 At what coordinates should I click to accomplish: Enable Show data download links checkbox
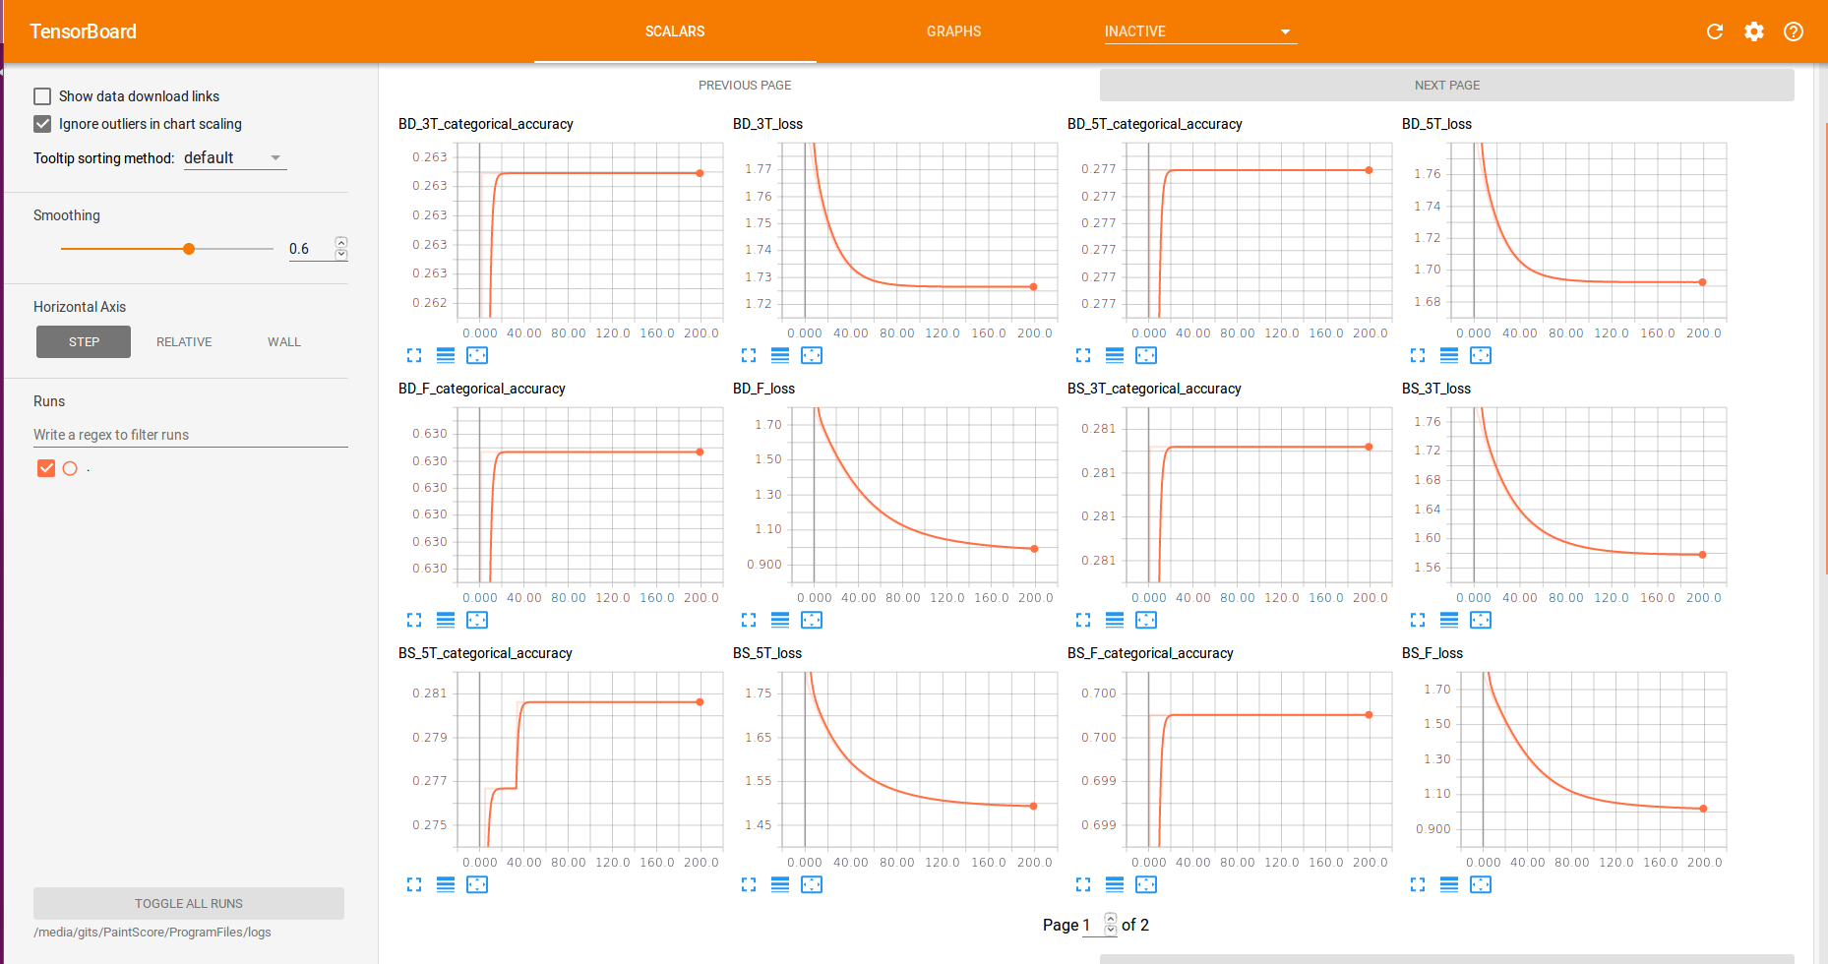pyautogui.click(x=42, y=96)
